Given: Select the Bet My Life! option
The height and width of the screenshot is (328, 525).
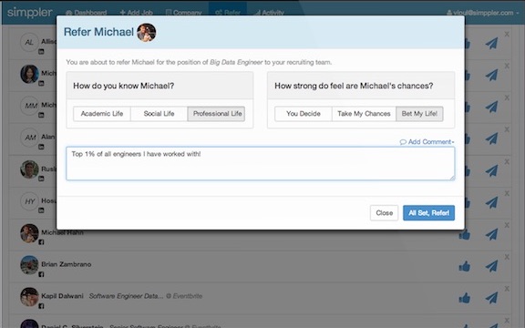Looking at the screenshot, I should (x=419, y=114).
